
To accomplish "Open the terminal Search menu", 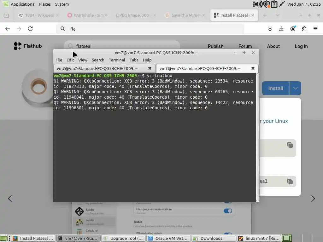I will coord(98,60).
